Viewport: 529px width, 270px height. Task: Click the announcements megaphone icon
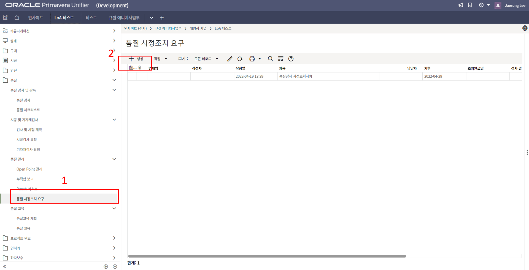[x=461, y=5]
